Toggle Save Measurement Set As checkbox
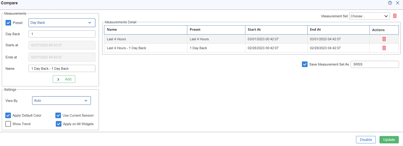Viewport: 403px width, 146px height. click(x=305, y=64)
